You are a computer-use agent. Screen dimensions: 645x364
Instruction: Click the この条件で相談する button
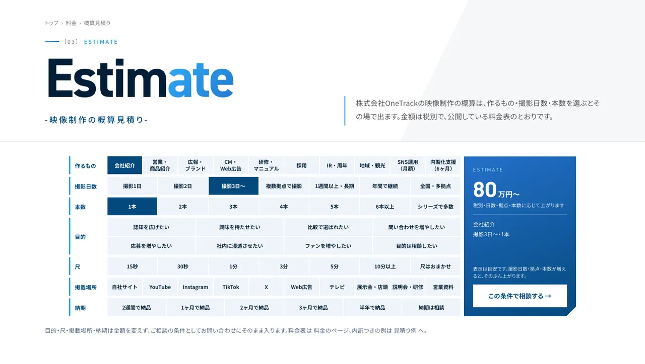tap(520, 296)
